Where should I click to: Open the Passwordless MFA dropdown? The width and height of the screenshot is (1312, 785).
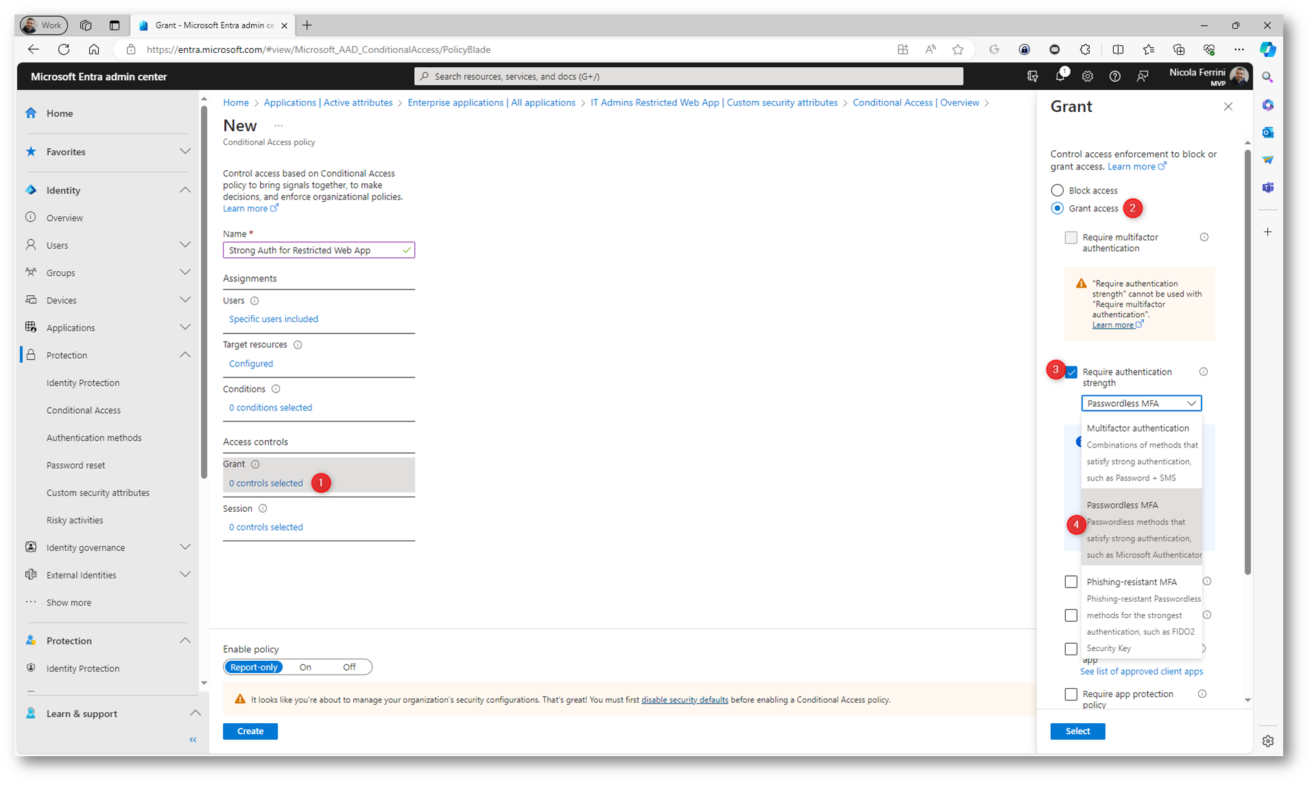pyautogui.click(x=1141, y=403)
